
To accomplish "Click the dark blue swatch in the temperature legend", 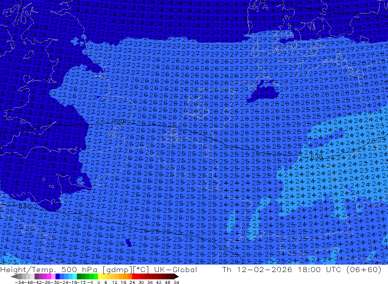I will 57,277.
